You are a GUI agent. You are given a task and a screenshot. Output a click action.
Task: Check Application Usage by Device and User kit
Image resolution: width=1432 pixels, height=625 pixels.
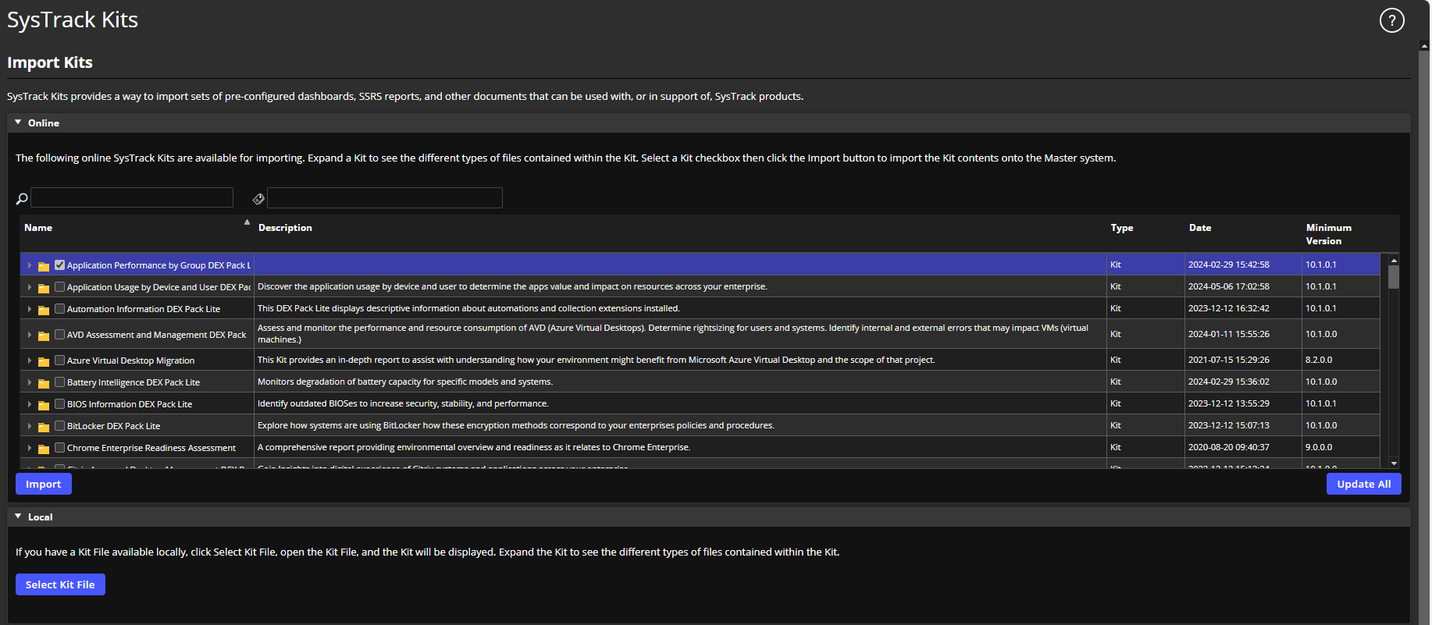(x=59, y=287)
